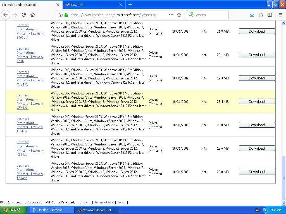The width and height of the screenshot is (286, 214).
Task: Click the 7:38 AM system clock
Action: point(276,210)
